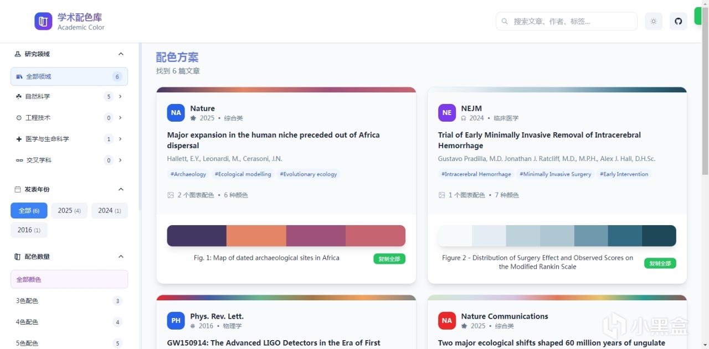This screenshot has height=349, width=709.
Task: Filter by year 2016
Action: pos(29,230)
